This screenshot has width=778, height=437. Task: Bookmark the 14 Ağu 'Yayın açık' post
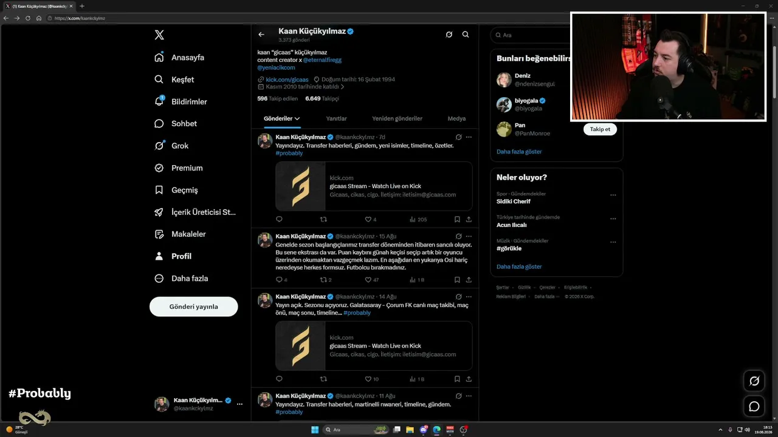coord(457,379)
